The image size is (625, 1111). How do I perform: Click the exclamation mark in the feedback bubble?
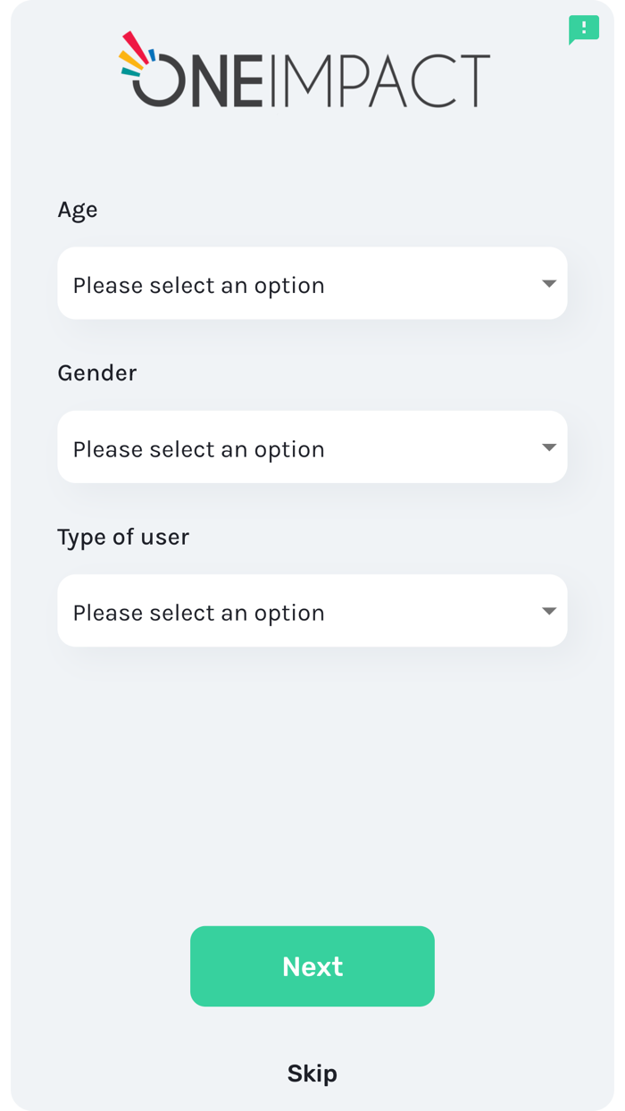click(584, 27)
